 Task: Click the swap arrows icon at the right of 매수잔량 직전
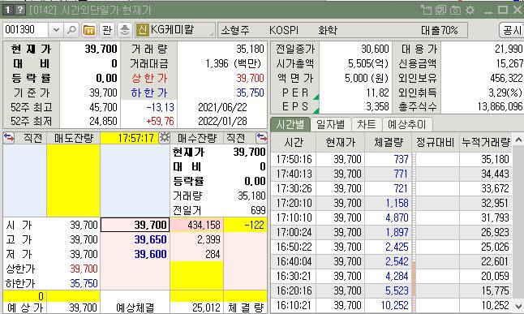[261, 138]
